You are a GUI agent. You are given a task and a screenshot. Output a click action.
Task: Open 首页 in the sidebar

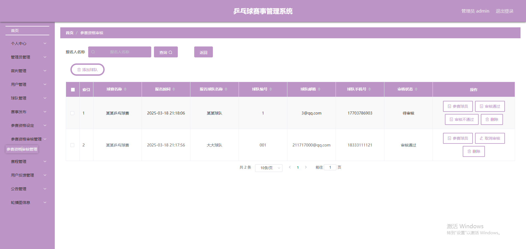point(27,31)
